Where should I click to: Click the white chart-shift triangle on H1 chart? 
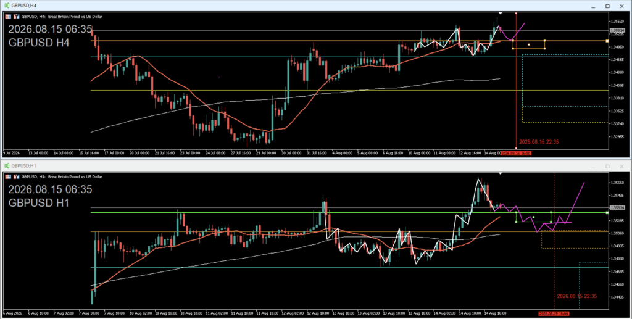[x=500, y=173]
